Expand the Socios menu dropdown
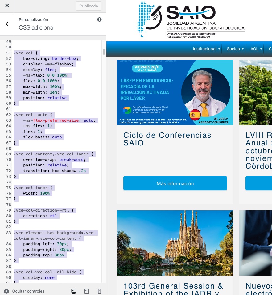The width and height of the screenshot is (272, 295). click(x=235, y=49)
